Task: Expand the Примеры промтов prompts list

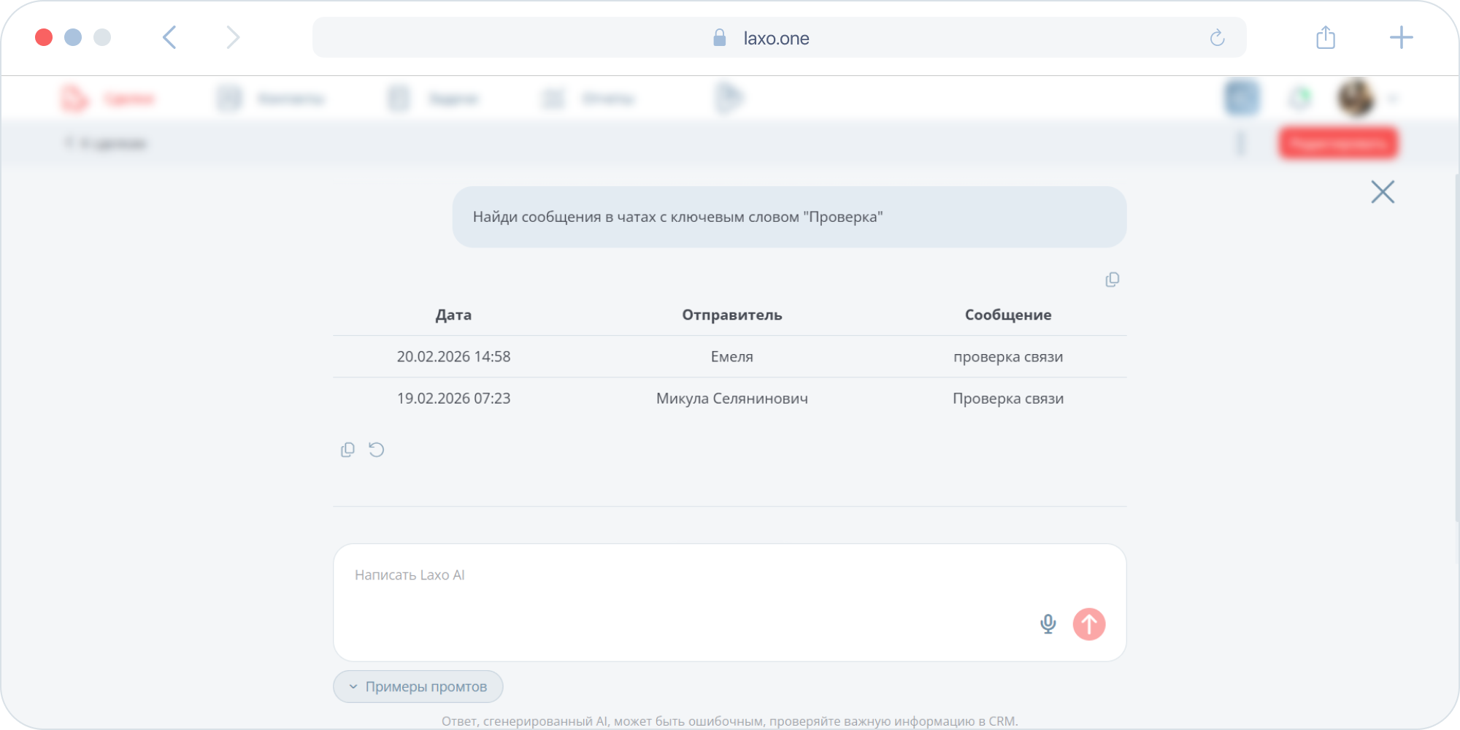Action: 418,686
